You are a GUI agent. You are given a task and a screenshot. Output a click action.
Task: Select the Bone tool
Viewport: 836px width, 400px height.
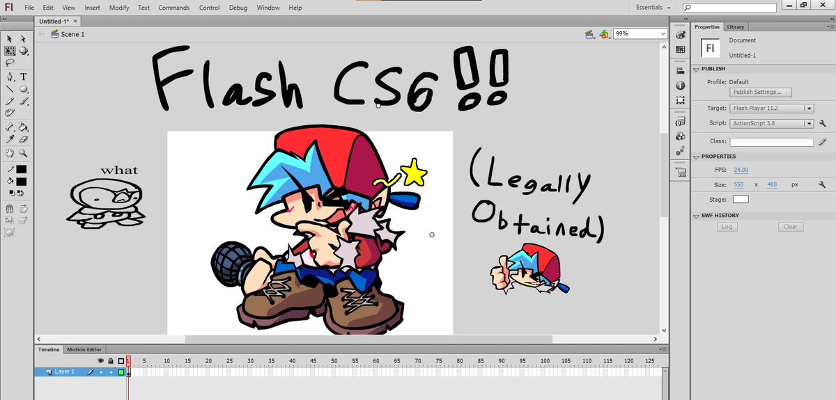[10, 127]
